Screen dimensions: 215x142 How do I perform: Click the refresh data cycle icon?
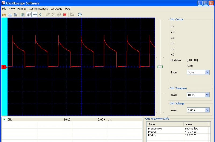point(59,14)
